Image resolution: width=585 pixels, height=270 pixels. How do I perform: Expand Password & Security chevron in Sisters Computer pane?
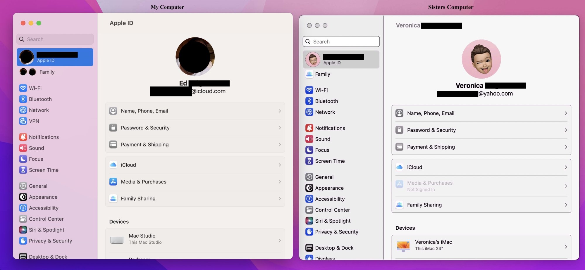tap(566, 130)
